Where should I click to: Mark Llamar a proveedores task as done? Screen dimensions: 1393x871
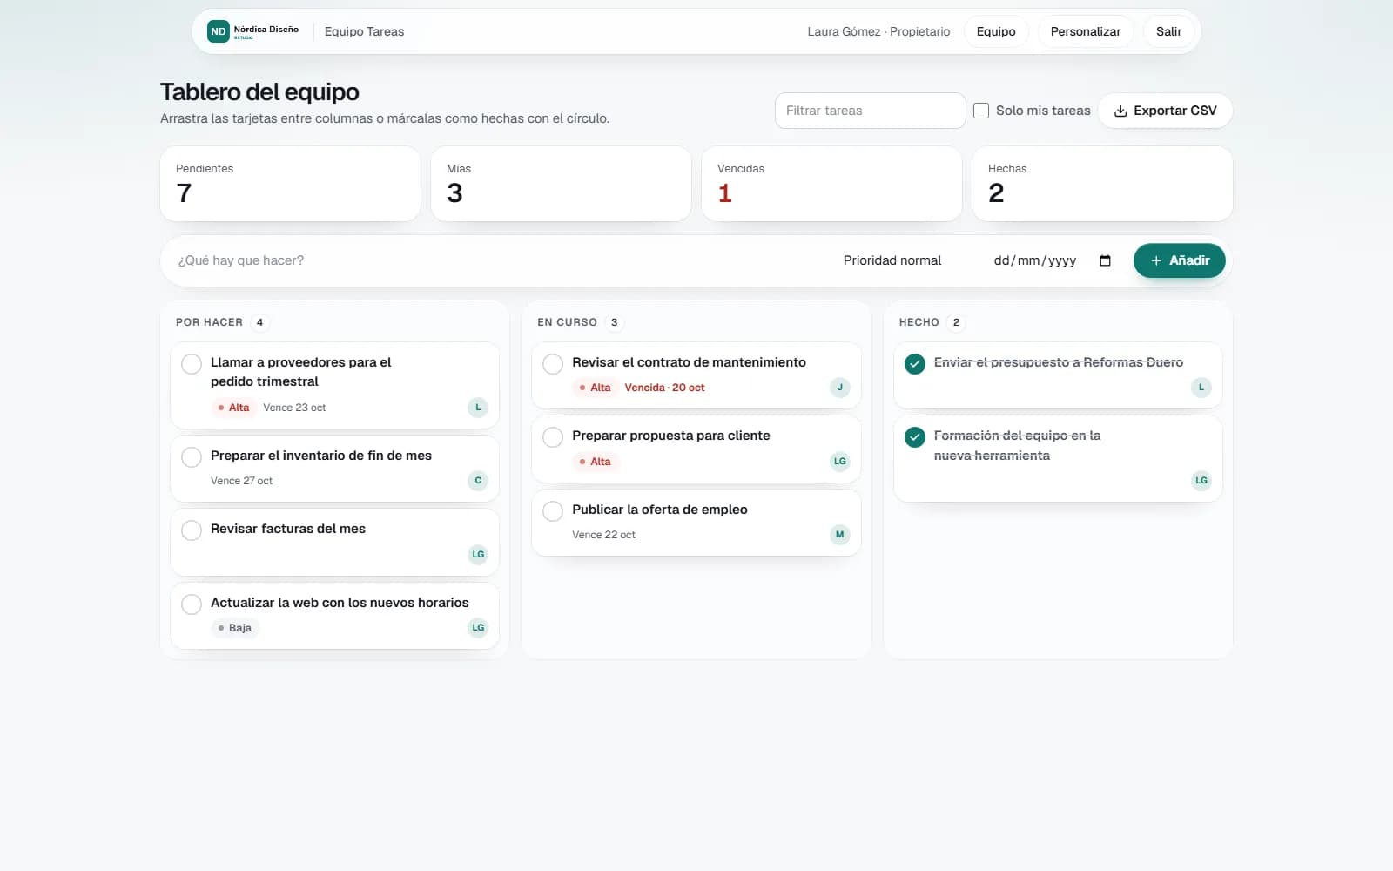coord(192,364)
